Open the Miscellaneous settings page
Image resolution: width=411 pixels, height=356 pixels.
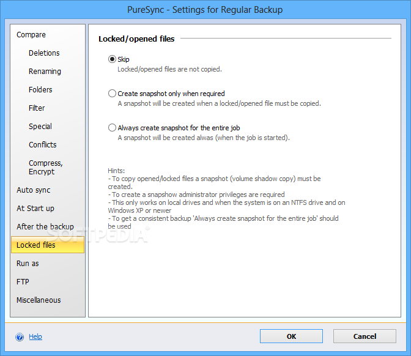click(39, 300)
